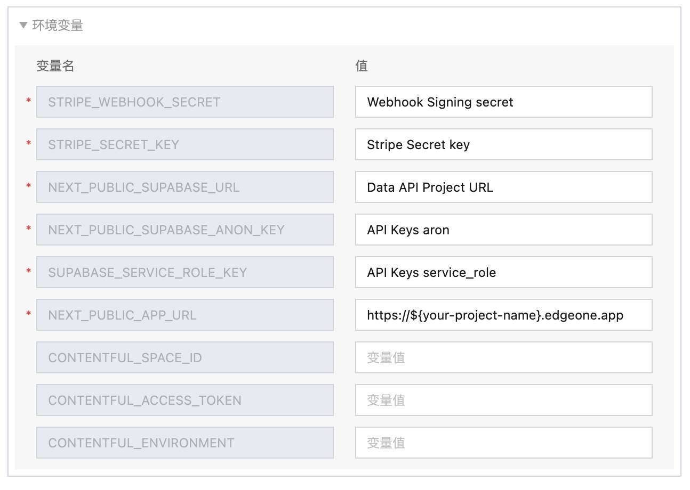Viewport: 690px width, 490px height.
Task: Edit the API Keys service_role value
Action: click(503, 272)
